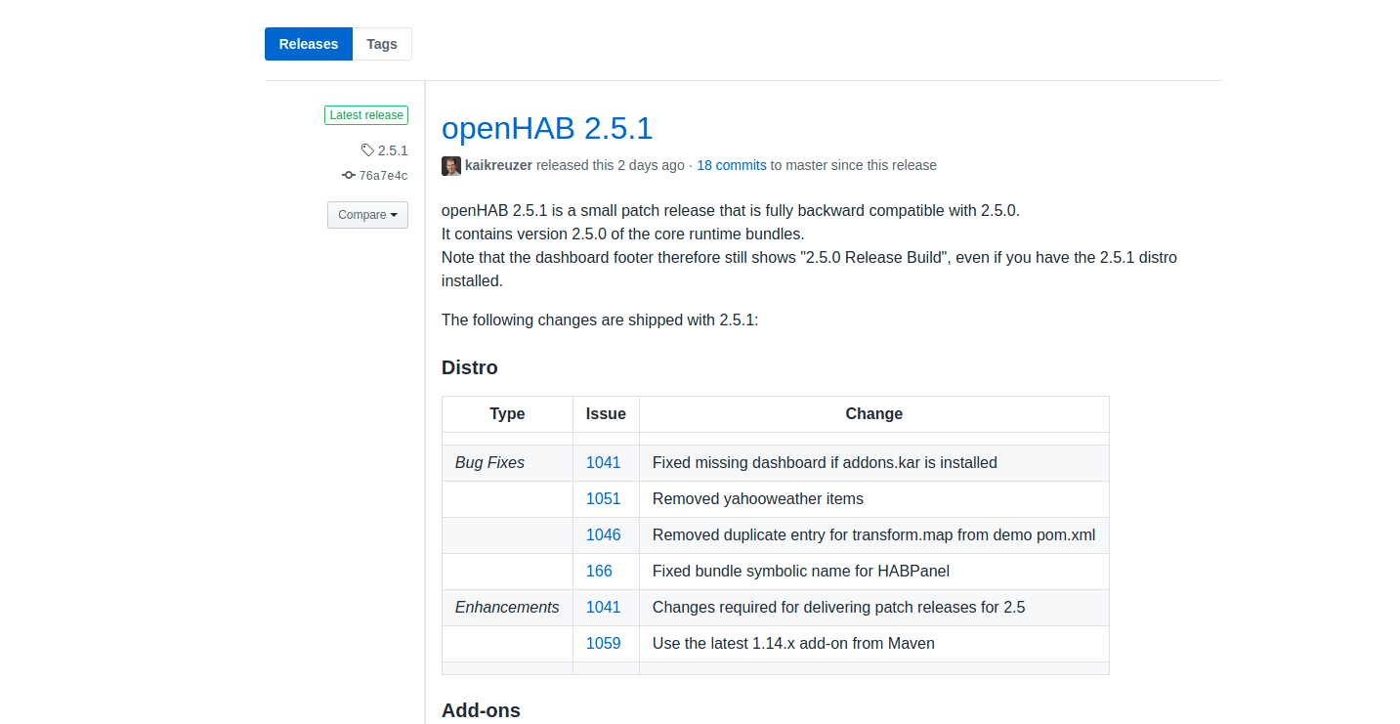Click the Distro section heading
The width and height of the screenshot is (1400, 724).
[469, 367]
